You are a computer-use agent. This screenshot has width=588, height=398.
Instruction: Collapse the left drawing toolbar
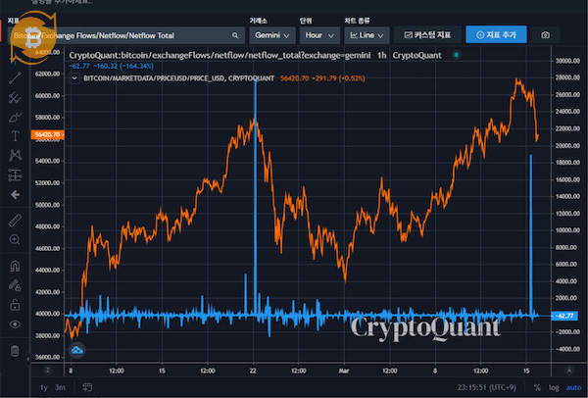click(x=28, y=359)
